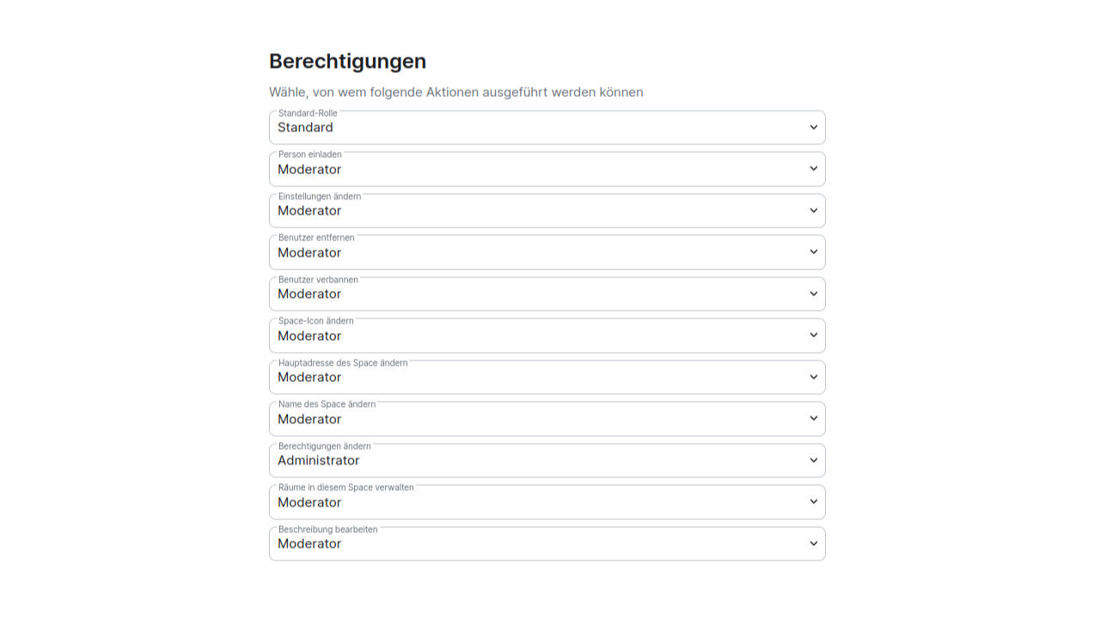Image resolution: width=1100 pixels, height=618 pixels.
Task: Click the chevron arrow of Einstellungen ändern
Action: pyautogui.click(x=814, y=210)
